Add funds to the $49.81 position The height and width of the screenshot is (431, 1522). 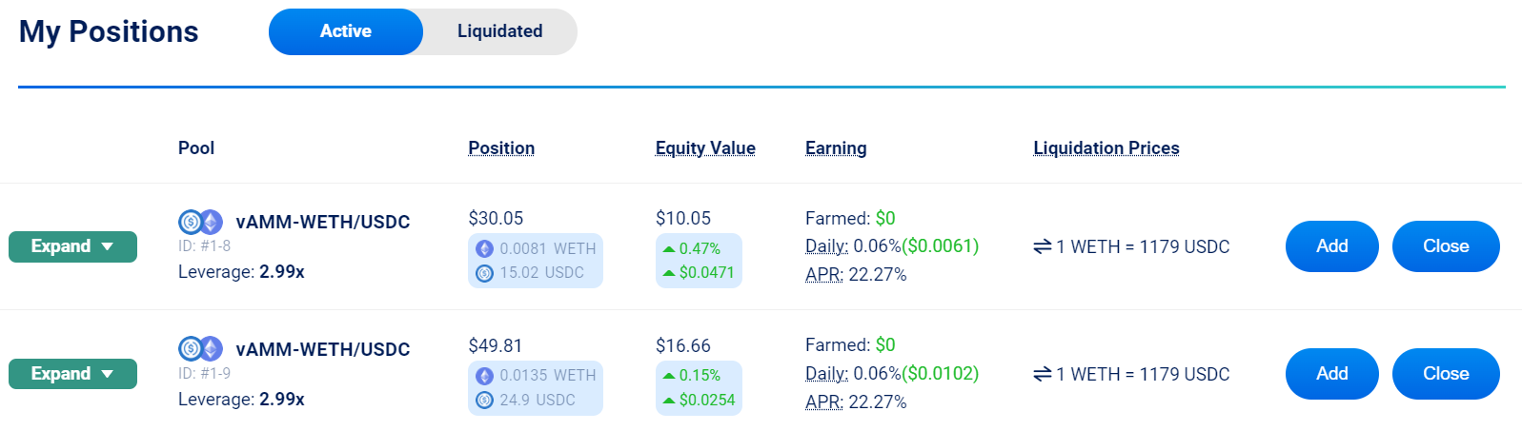(1331, 374)
